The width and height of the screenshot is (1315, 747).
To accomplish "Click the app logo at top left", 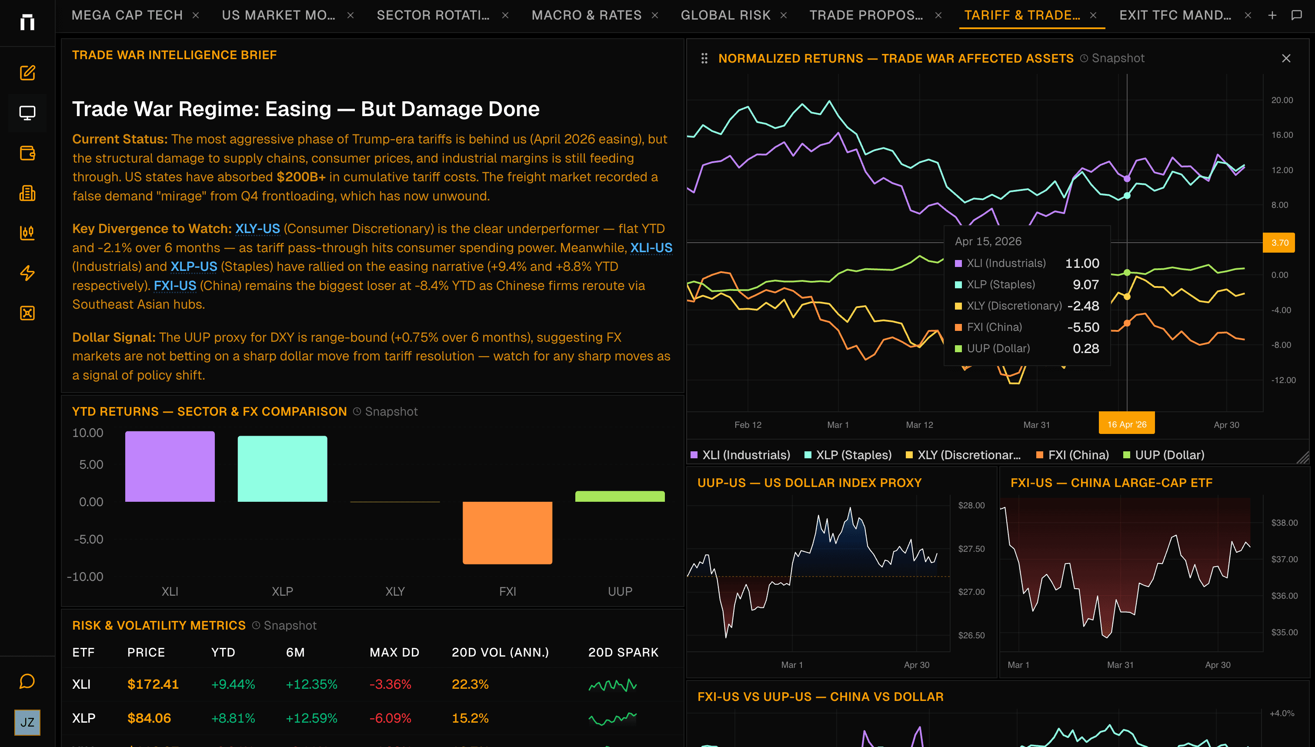I will point(27,22).
